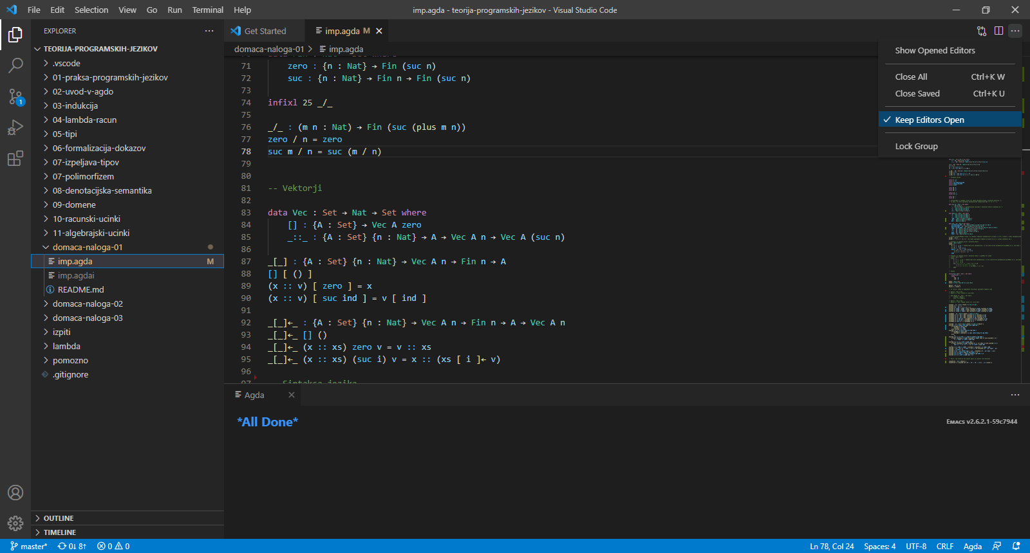Close the imp.agda editor tab
The width and height of the screenshot is (1030, 553).
(379, 31)
